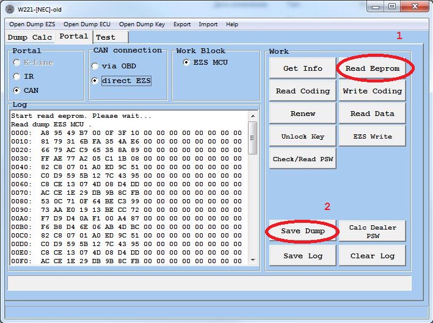The width and height of the screenshot is (433, 323).
Task: Click the Read Data button
Action: click(373, 114)
